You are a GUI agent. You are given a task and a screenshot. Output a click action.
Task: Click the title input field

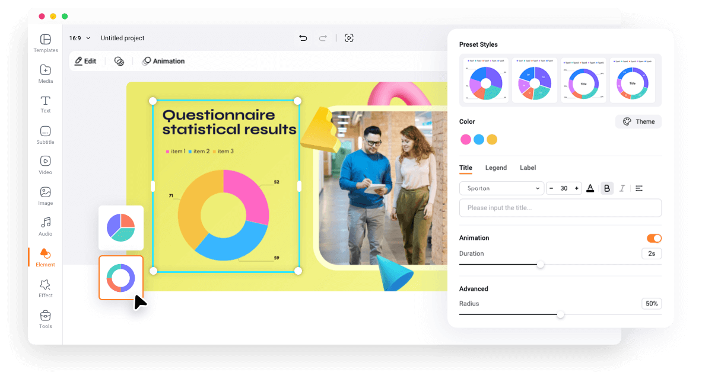pyautogui.click(x=560, y=208)
